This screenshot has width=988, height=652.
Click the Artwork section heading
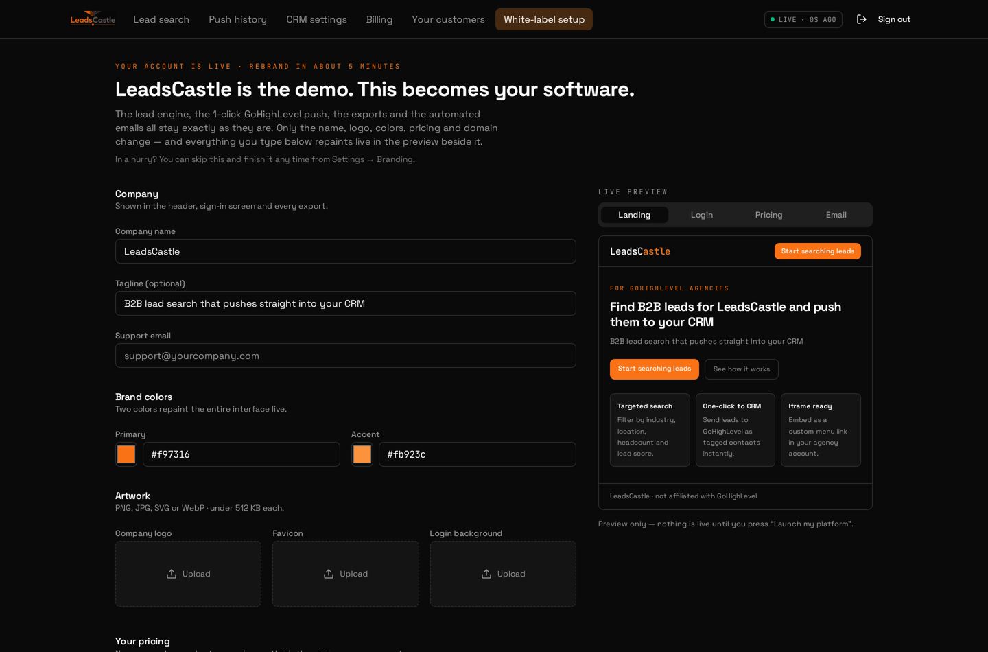132,496
